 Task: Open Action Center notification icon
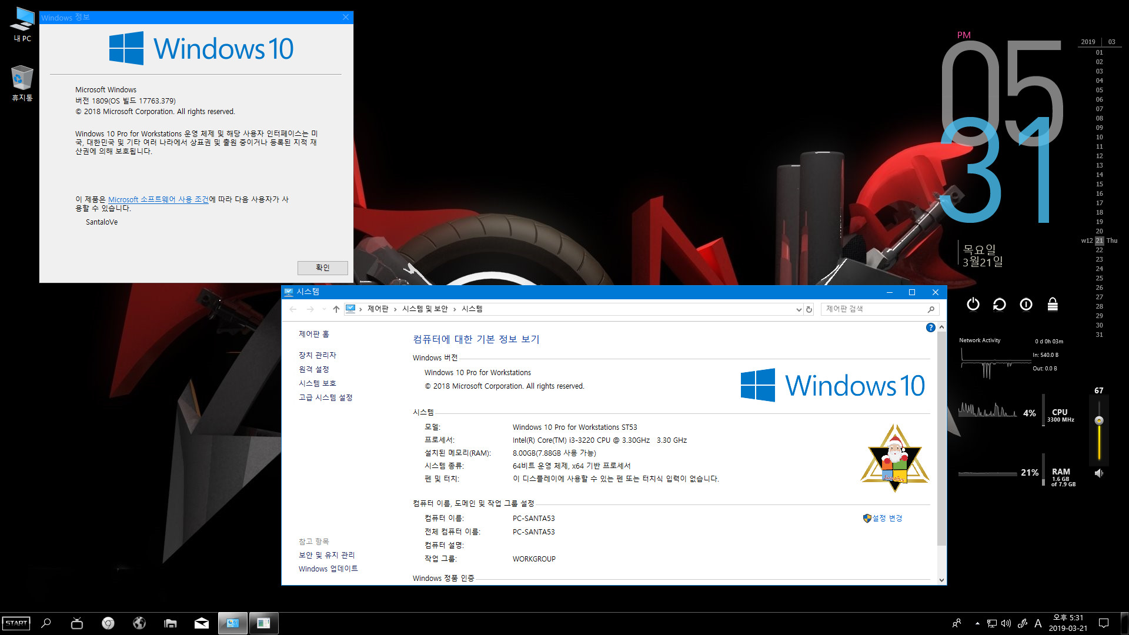click(x=1104, y=623)
